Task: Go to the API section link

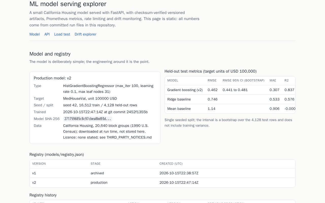Action: [47, 34]
